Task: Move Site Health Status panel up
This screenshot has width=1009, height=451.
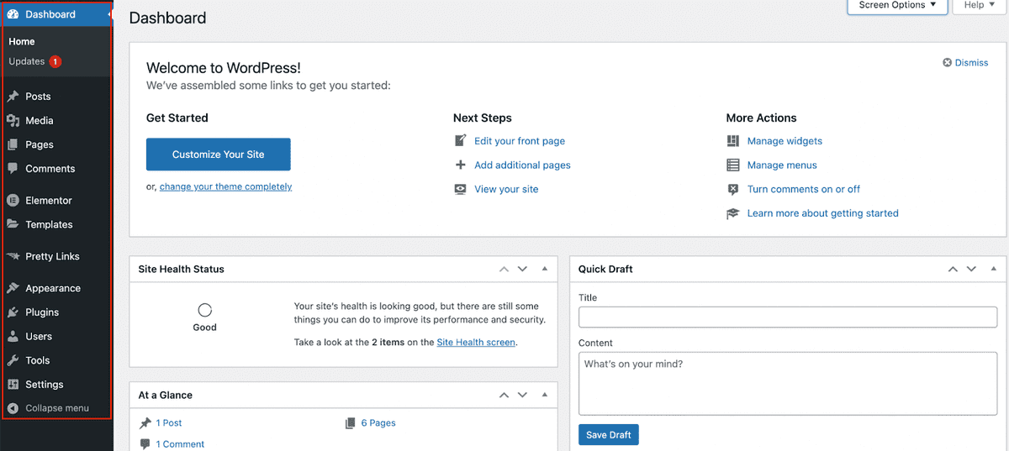Action: pos(504,270)
